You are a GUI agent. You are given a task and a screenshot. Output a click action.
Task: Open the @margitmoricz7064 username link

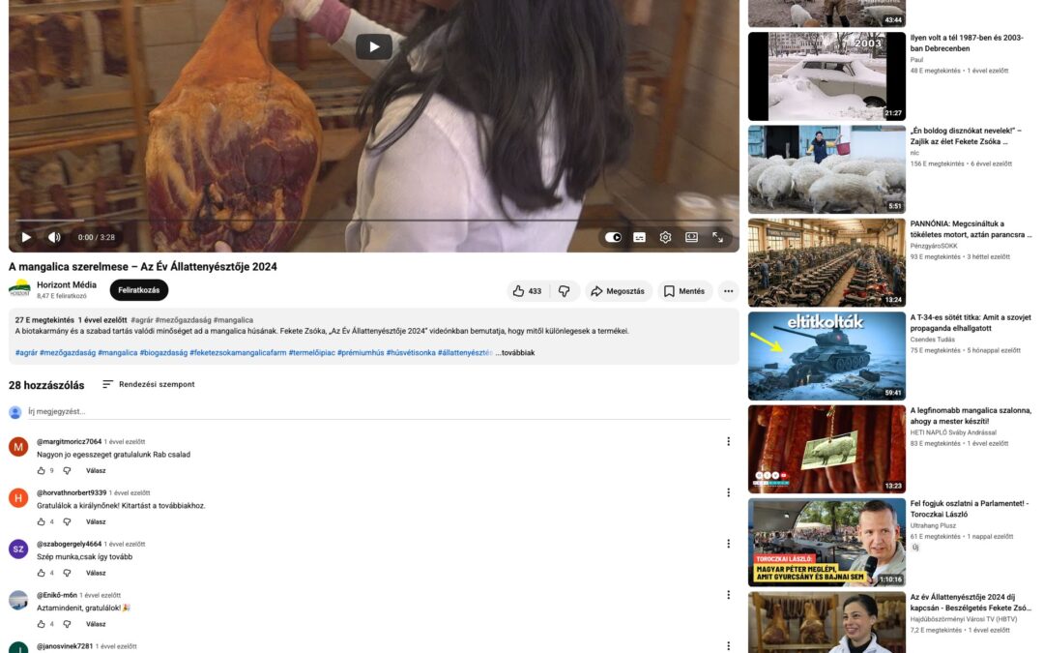click(x=70, y=442)
